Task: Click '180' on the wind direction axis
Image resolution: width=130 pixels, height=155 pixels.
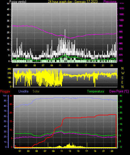Action: pyautogui.click(x=9, y=78)
